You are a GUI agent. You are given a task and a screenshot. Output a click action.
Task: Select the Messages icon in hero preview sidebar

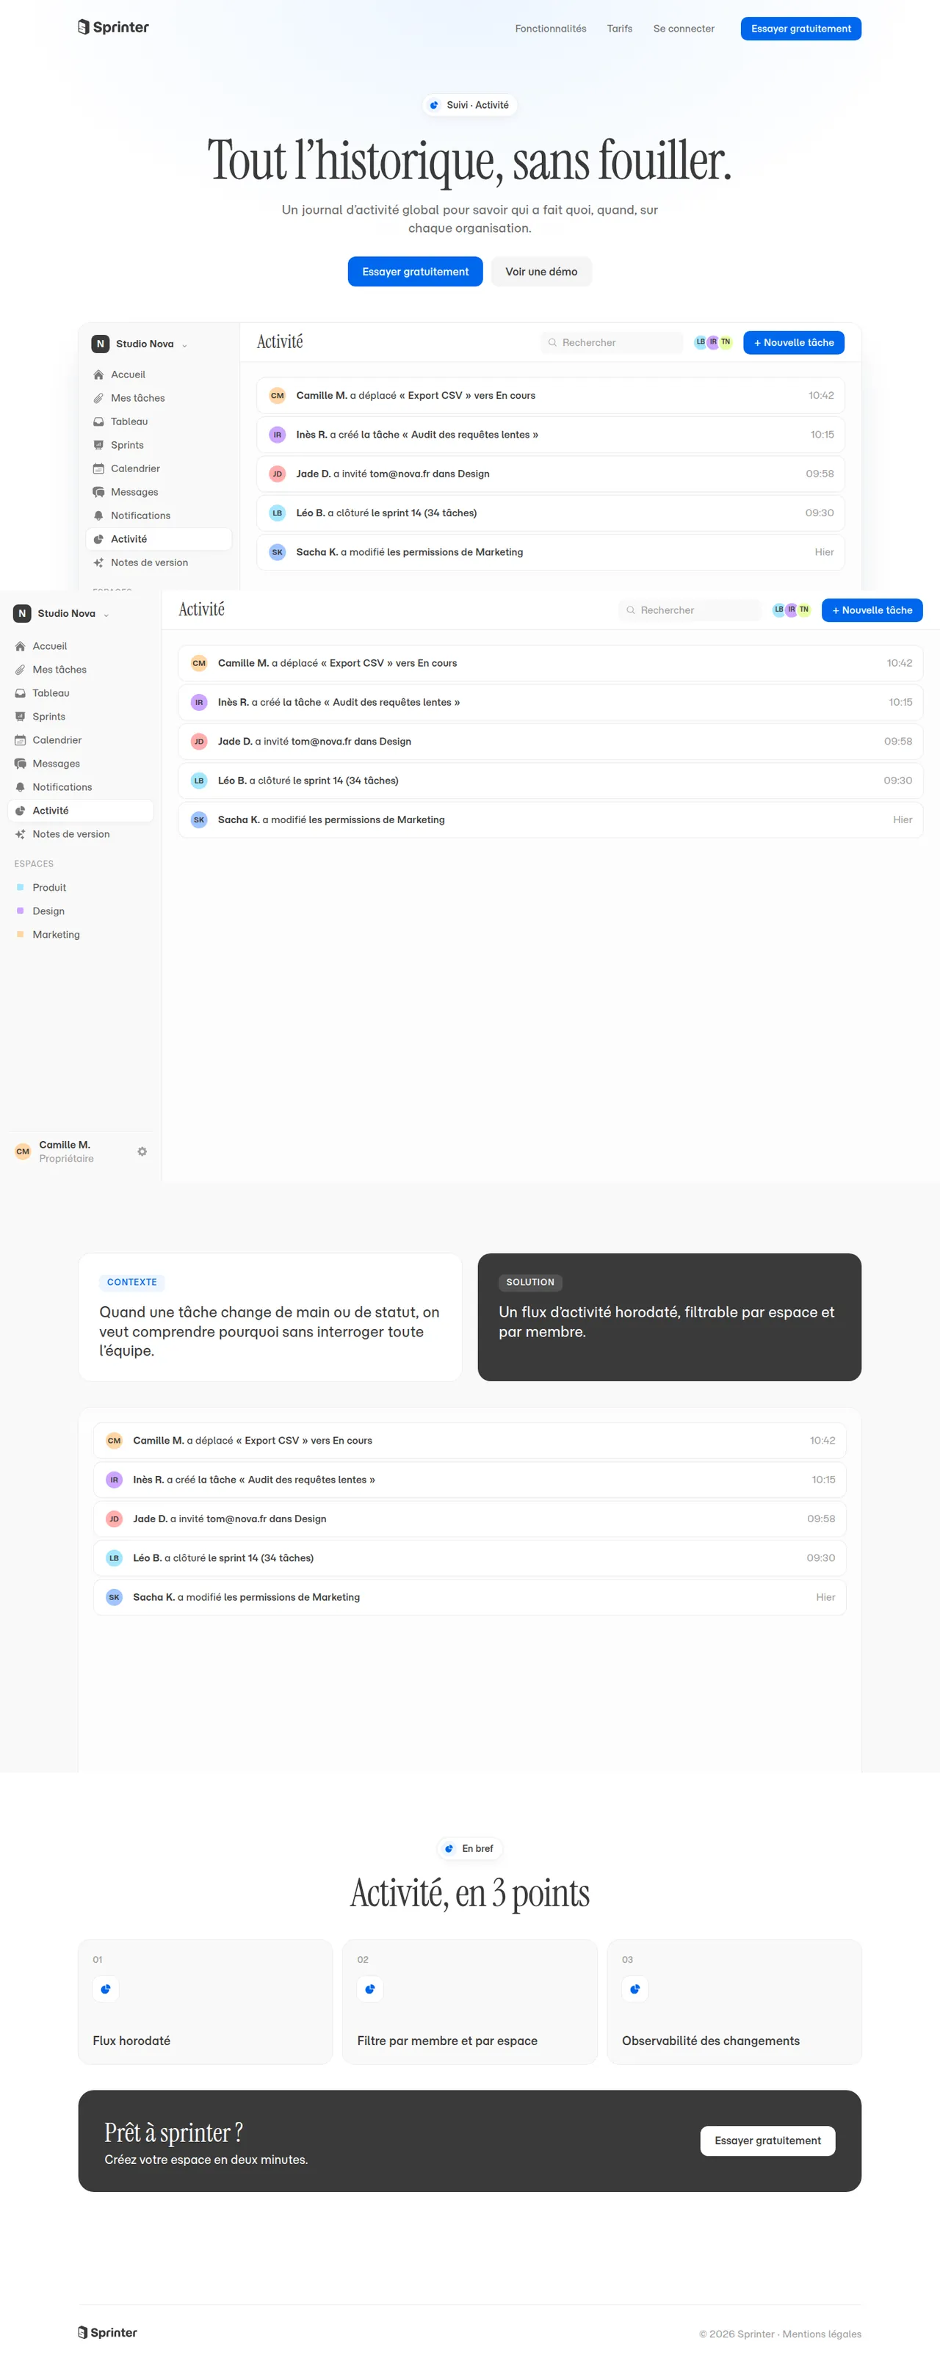tap(98, 493)
